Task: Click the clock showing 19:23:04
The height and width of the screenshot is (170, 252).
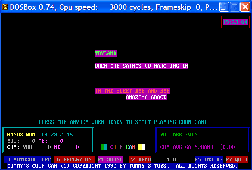Action: coord(235,22)
